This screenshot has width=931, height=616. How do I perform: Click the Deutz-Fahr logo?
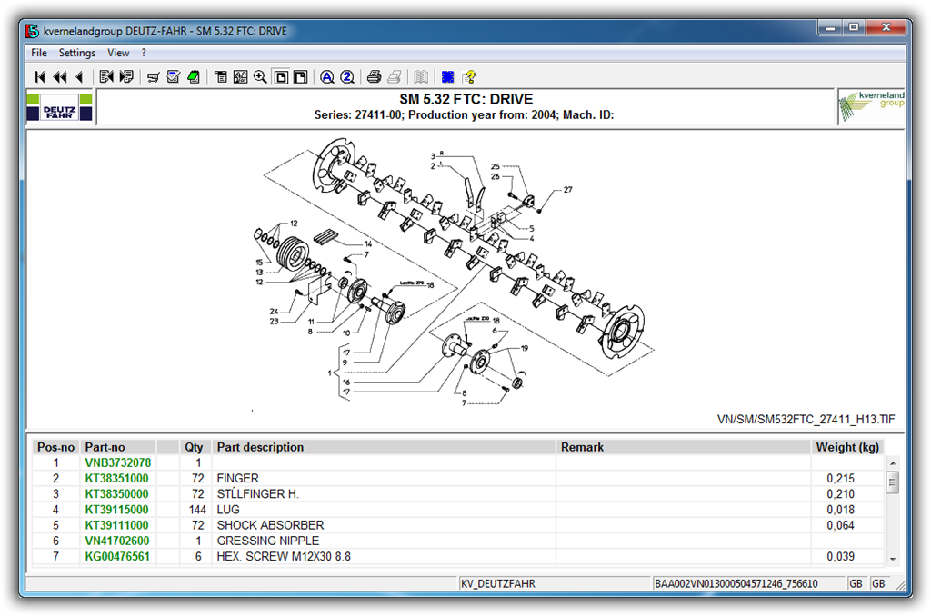pos(59,107)
